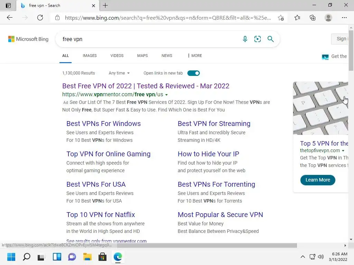354x265 pixels.
Task: Click the vertical page scrollbar thumb
Action: (x=351, y=50)
